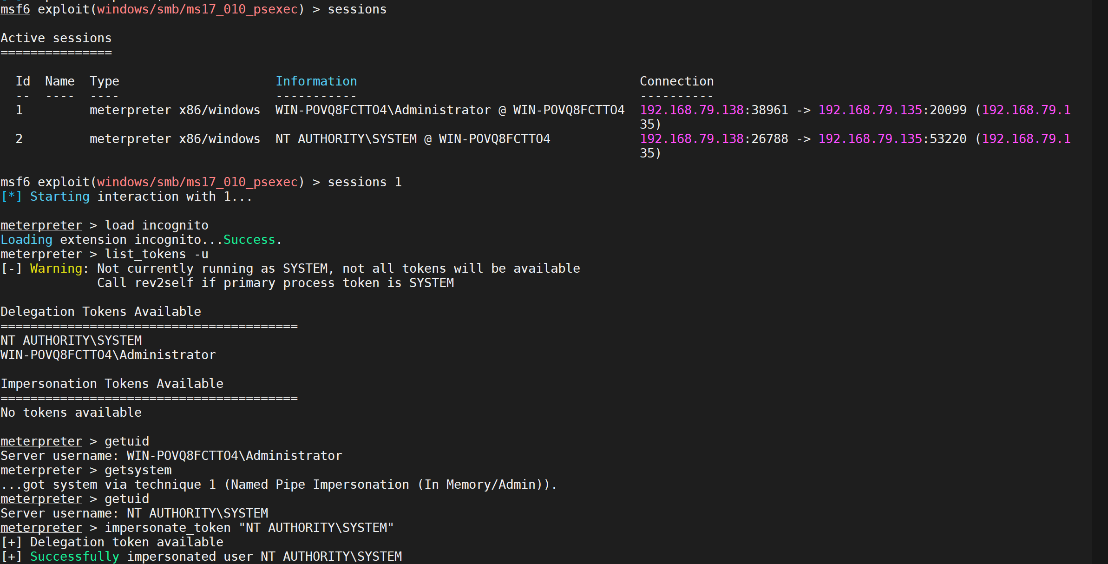Click the underlined msf6 prompt before 'sessions 1'
Screen dimensions: 1108x564
pos(15,182)
